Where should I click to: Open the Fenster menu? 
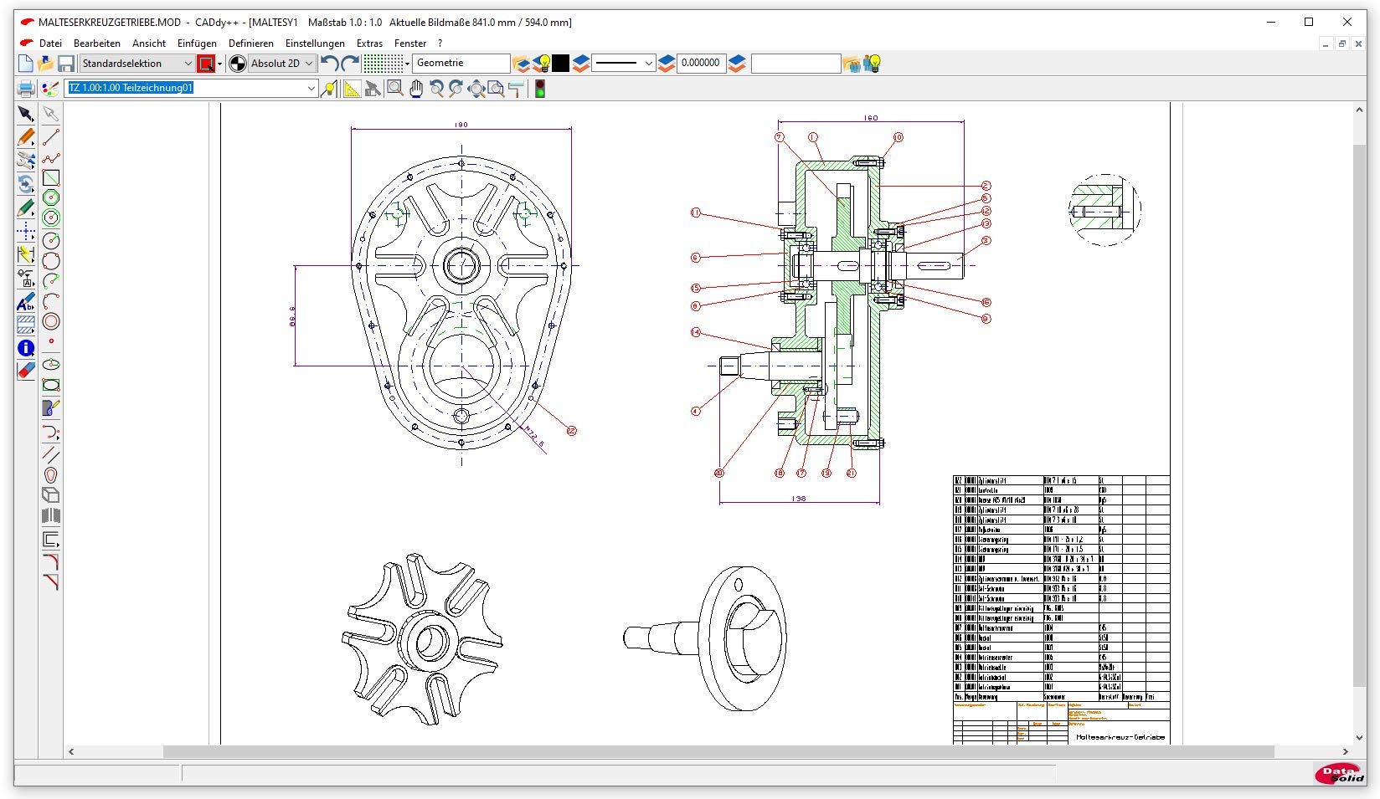(410, 43)
